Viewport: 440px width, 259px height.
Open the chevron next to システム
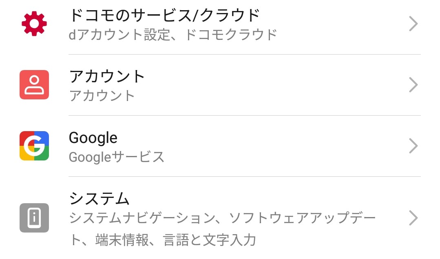pyautogui.click(x=413, y=218)
